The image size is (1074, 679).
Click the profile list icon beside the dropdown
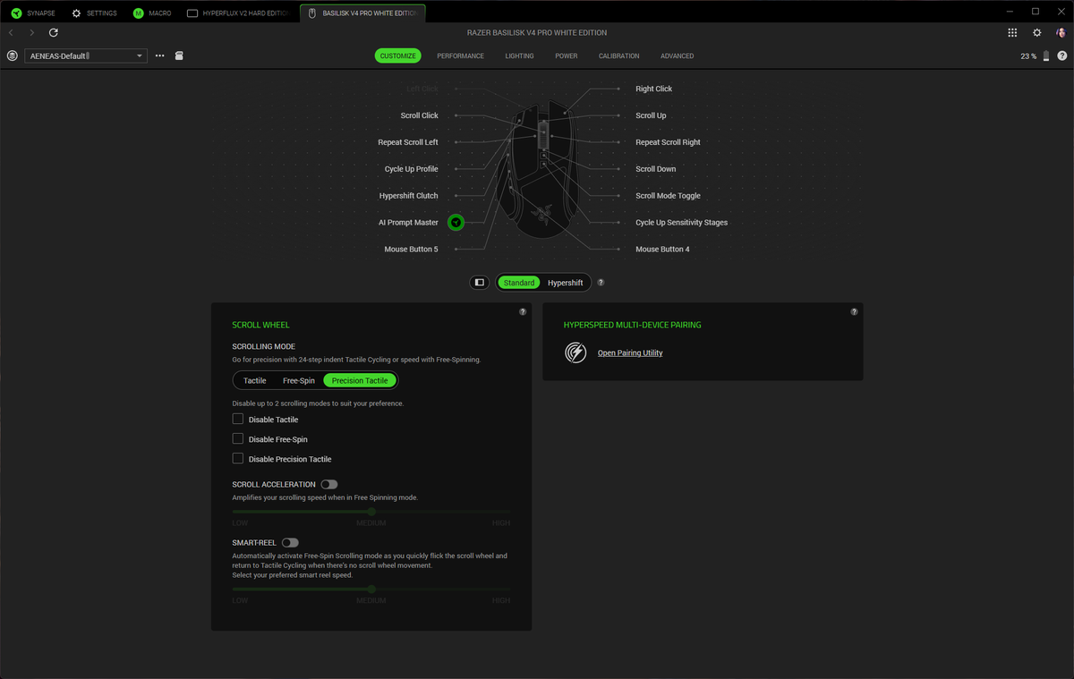tap(12, 55)
